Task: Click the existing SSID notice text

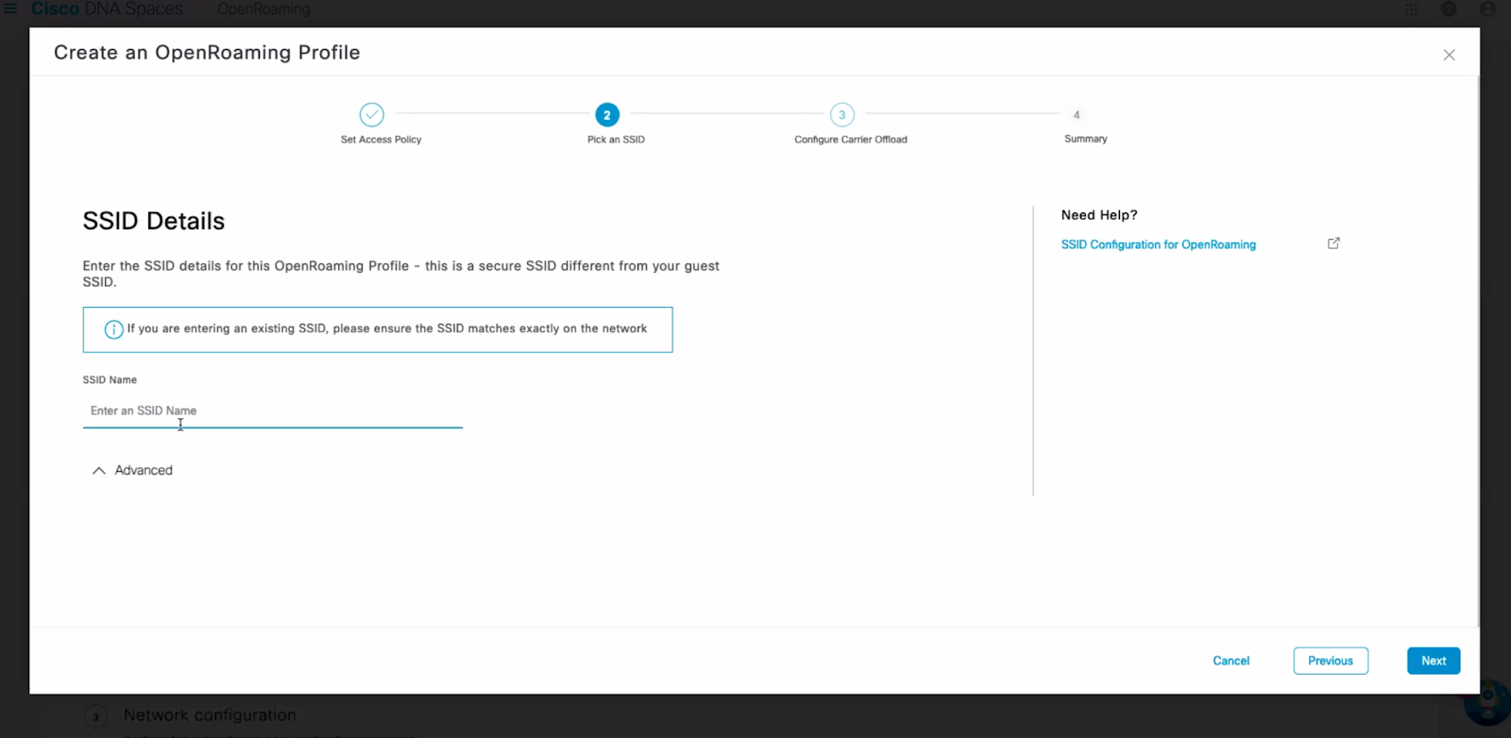Action: [x=387, y=328]
